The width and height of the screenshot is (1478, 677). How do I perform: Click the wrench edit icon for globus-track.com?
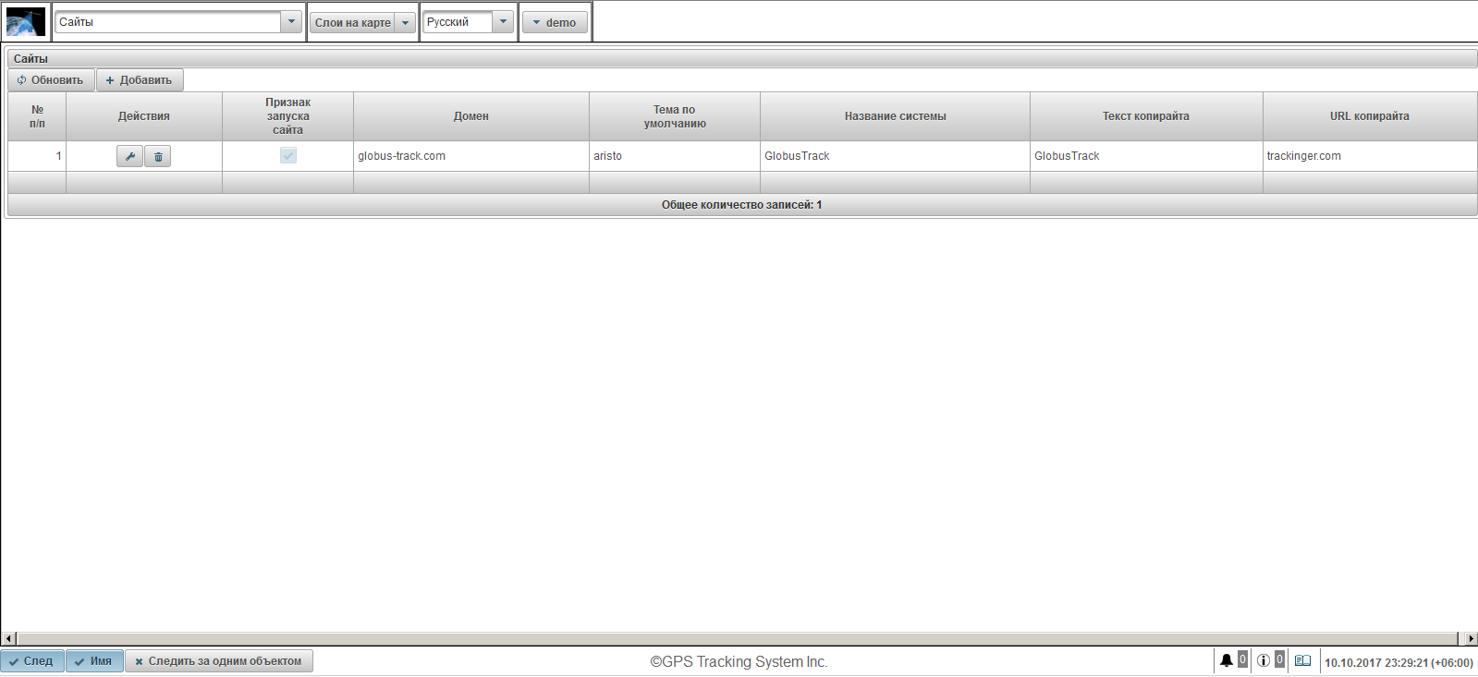tap(129, 157)
